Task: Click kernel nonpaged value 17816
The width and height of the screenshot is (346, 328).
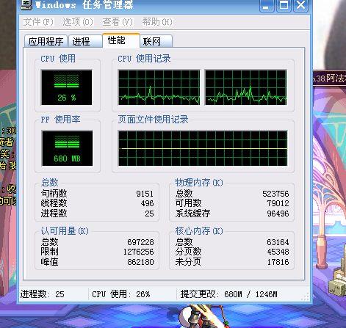Action: (x=278, y=262)
